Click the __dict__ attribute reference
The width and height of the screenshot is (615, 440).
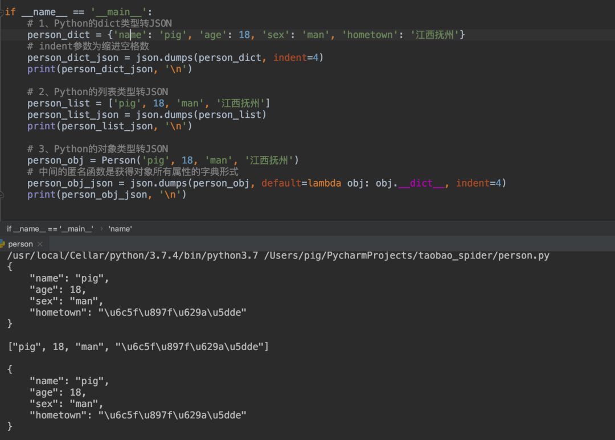click(421, 183)
